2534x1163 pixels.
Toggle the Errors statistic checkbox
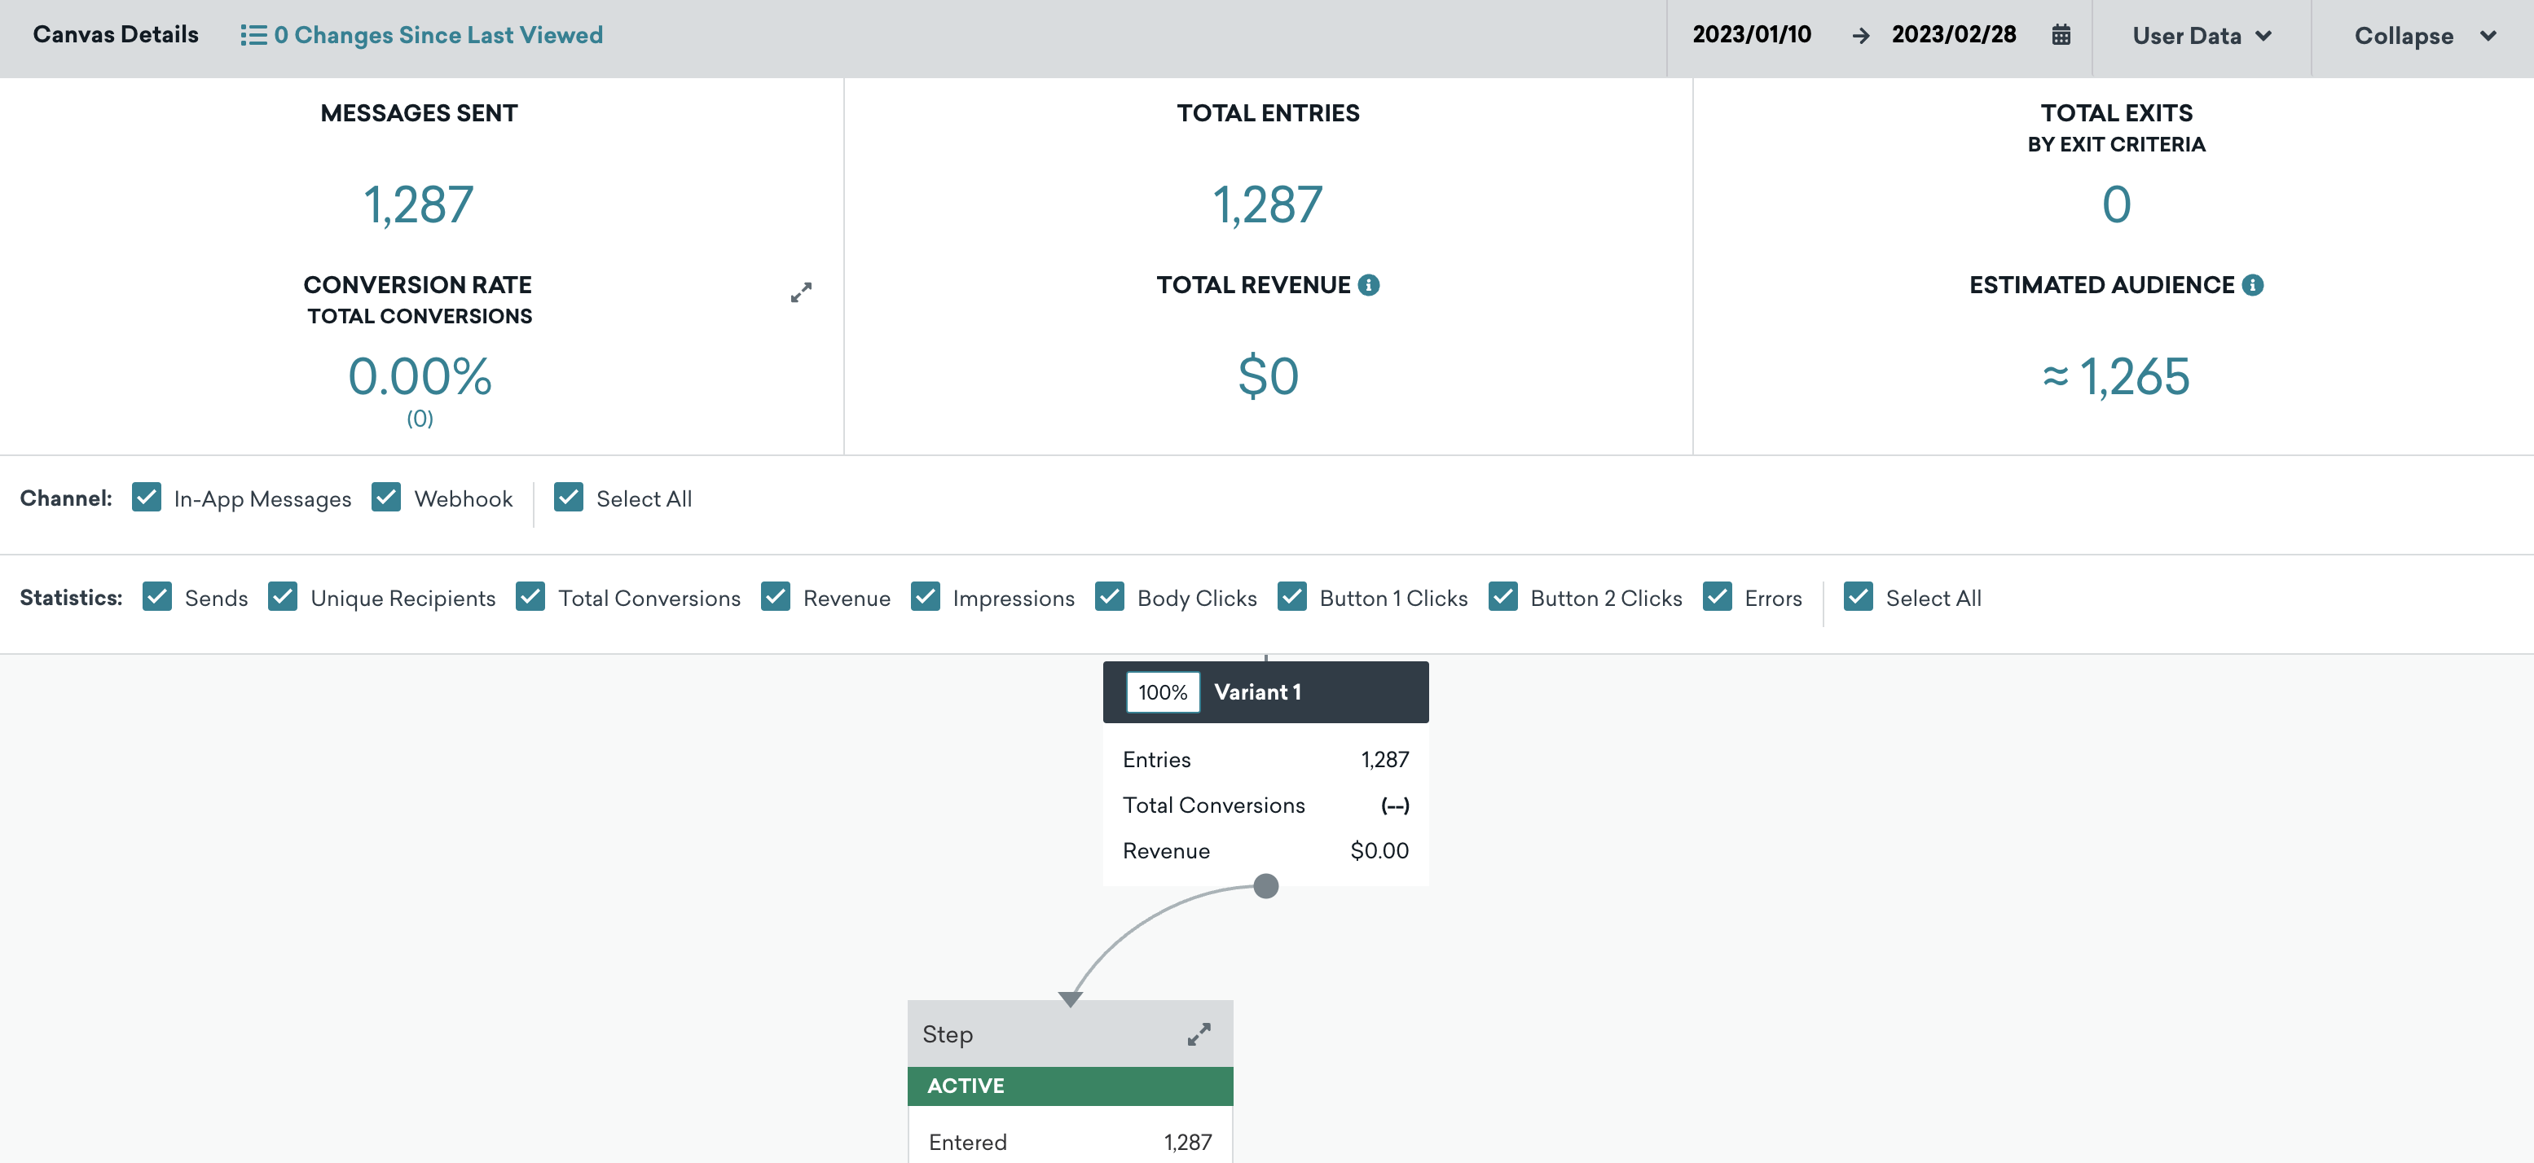tap(1718, 597)
